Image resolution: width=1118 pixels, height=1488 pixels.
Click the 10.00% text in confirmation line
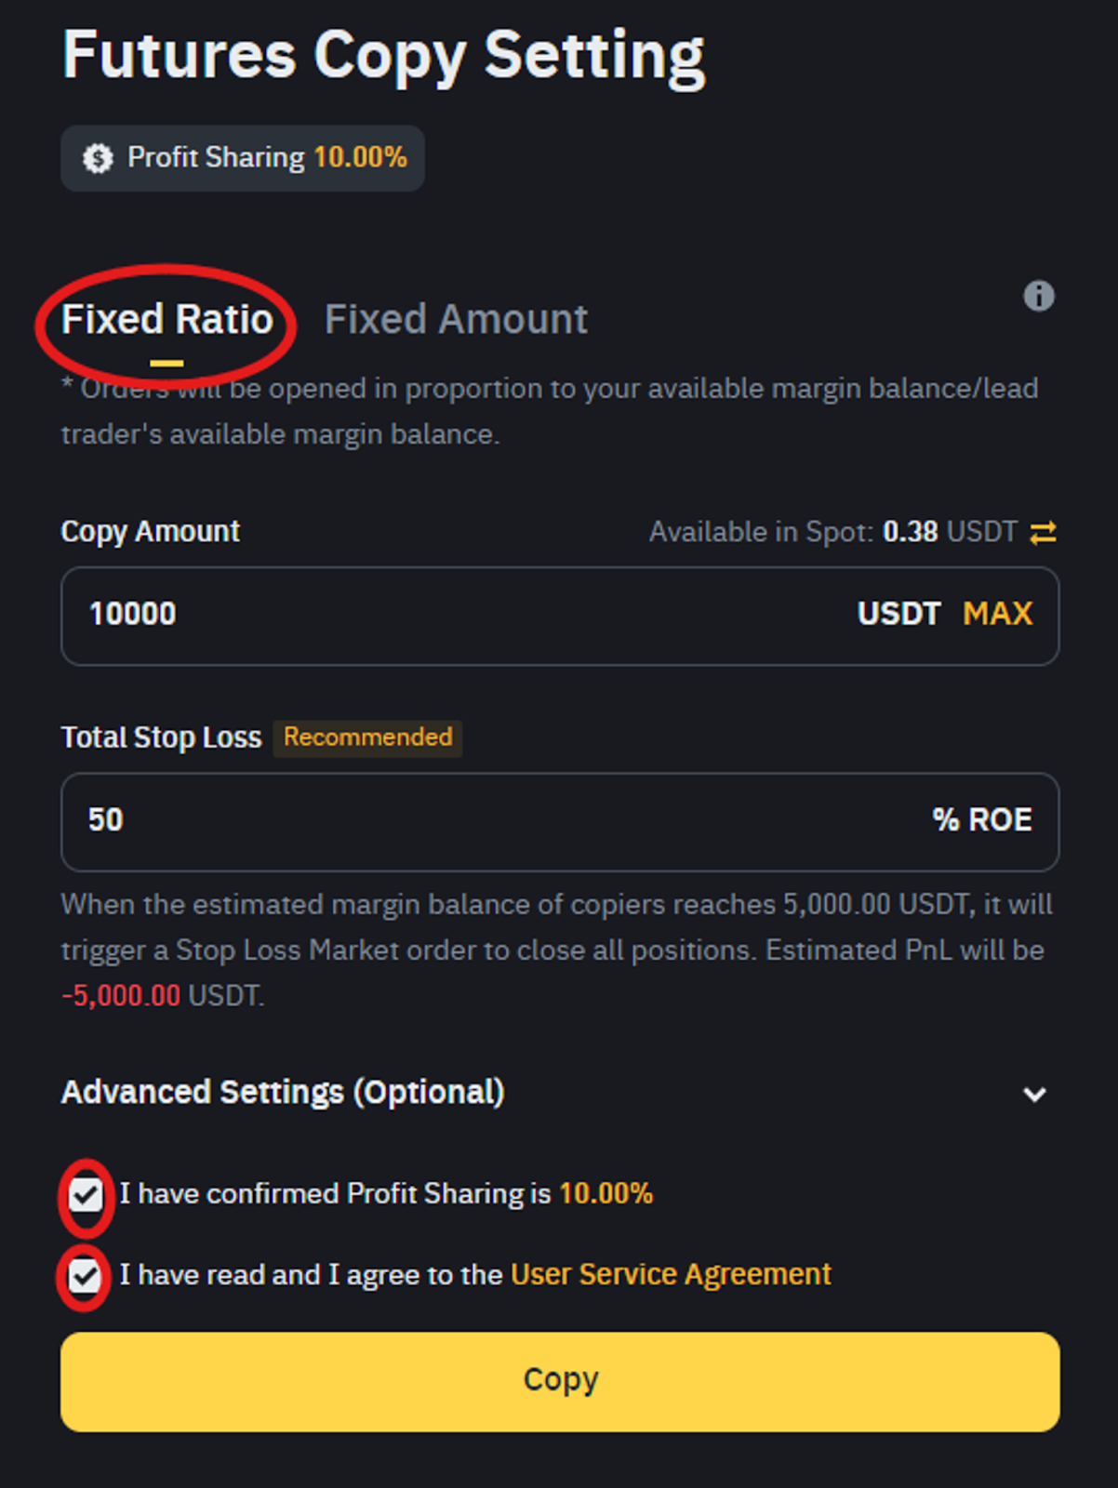pyautogui.click(x=606, y=1193)
